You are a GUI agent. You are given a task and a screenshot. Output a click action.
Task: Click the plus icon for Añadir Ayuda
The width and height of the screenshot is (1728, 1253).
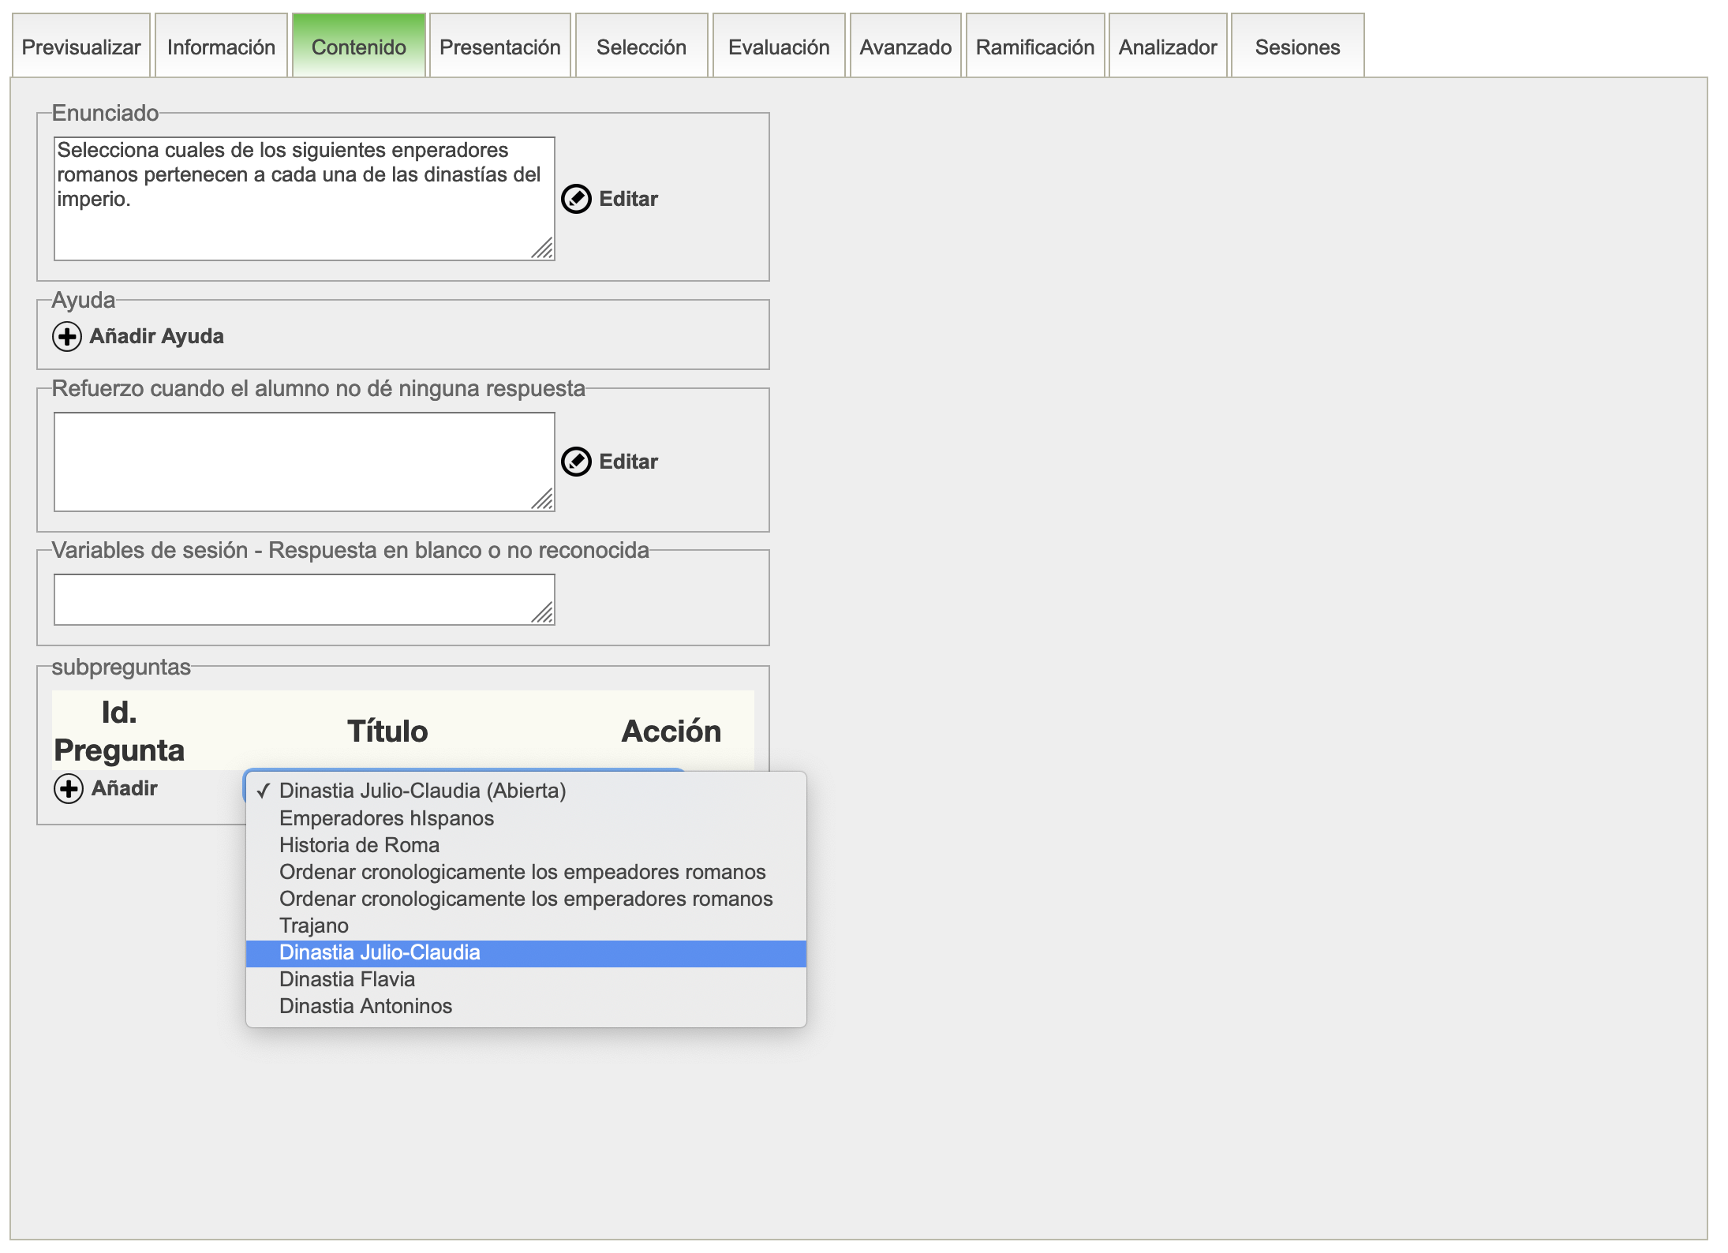[67, 337]
